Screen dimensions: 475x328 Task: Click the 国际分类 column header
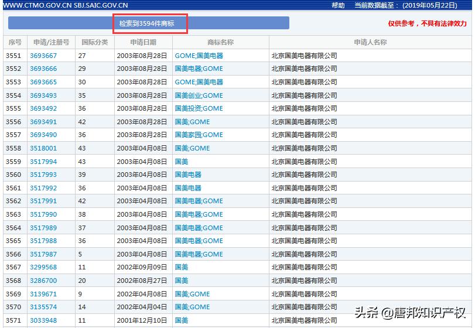coord(94,42)
